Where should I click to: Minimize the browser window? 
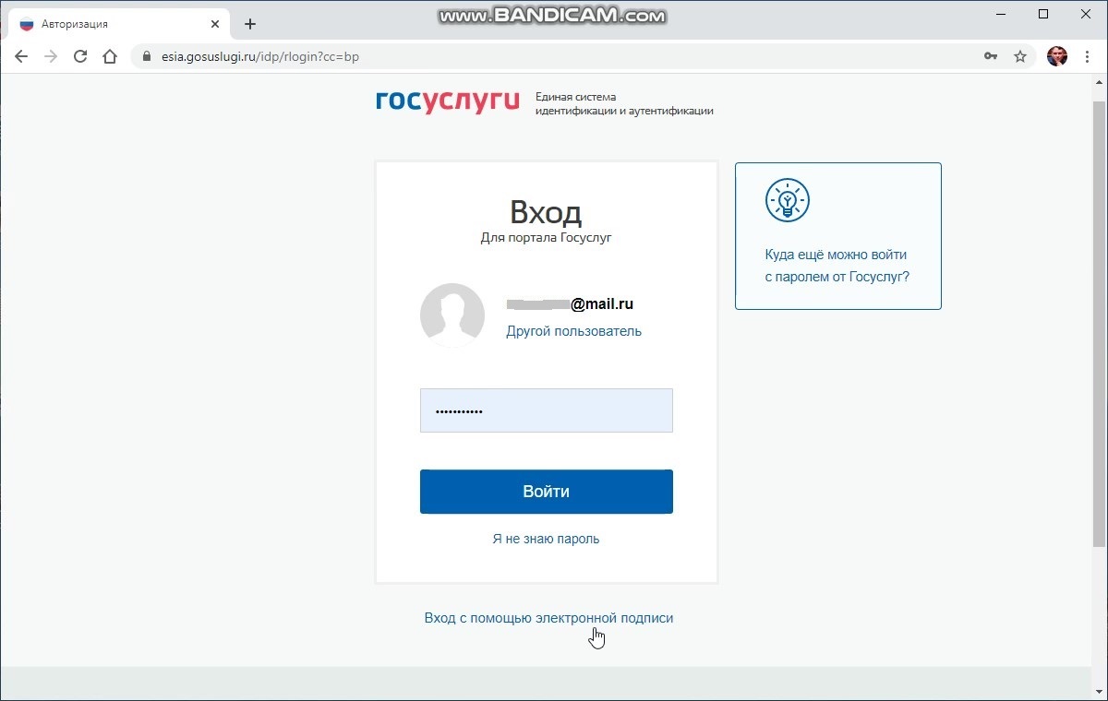[1002, 14]
